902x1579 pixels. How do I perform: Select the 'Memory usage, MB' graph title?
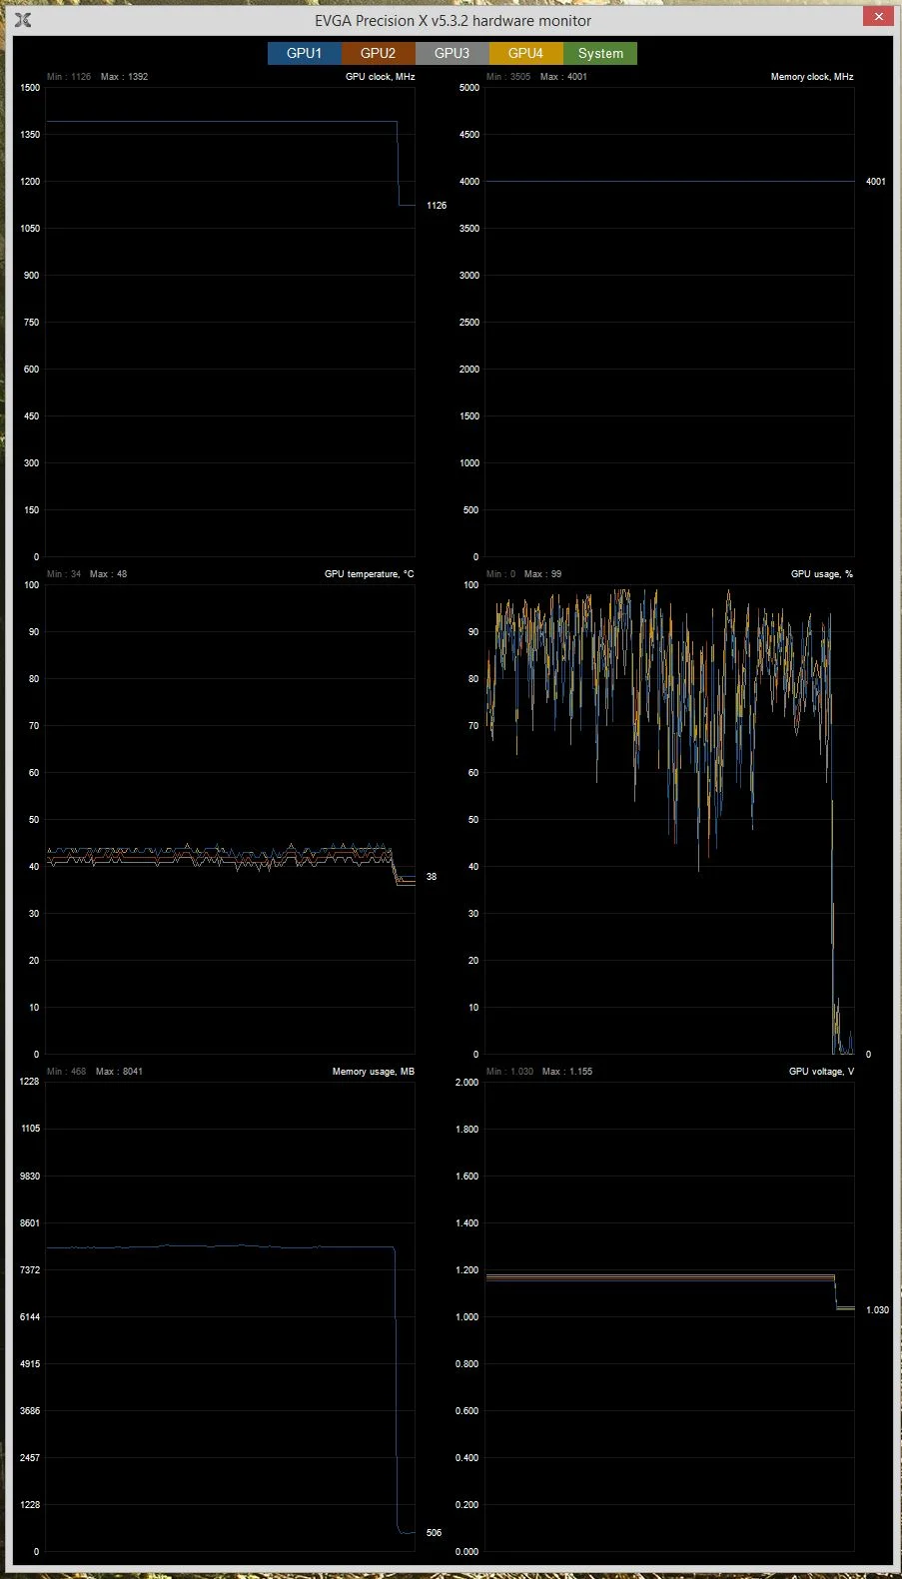coord(374,1072)
